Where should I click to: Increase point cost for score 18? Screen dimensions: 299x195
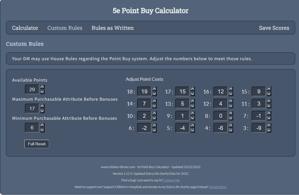pyautogui.click(x=154, y=89)
